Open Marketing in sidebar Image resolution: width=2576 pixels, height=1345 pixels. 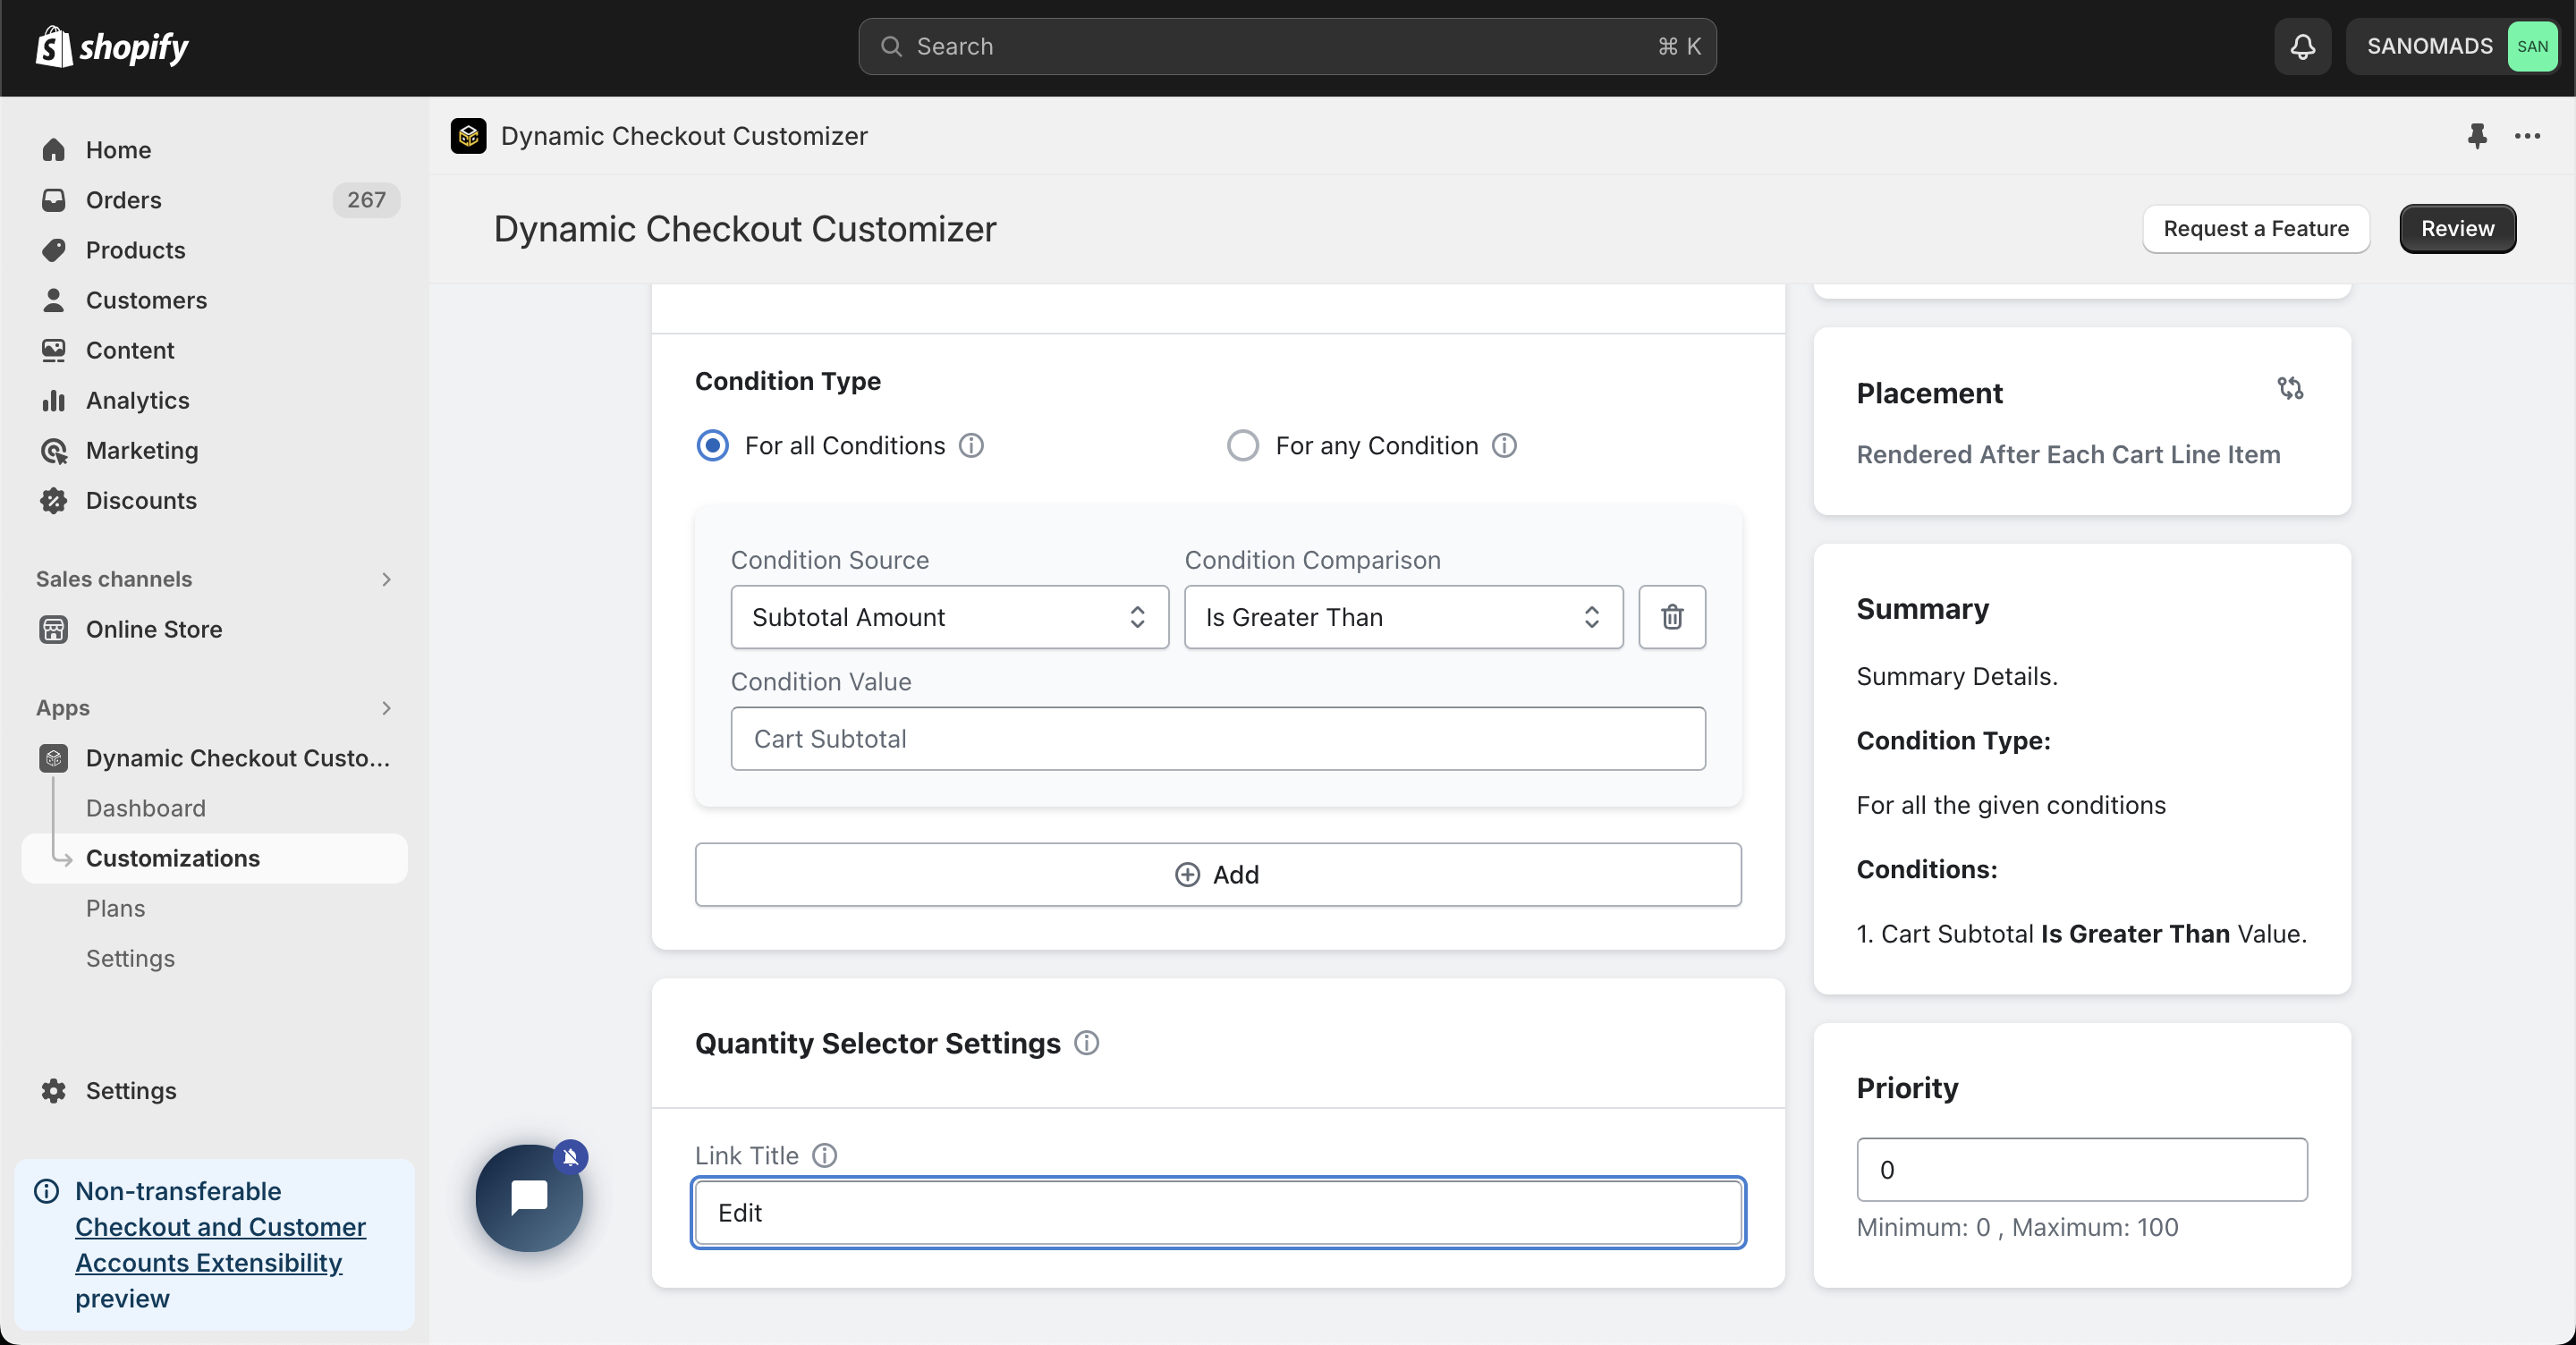tap(214, 450)
